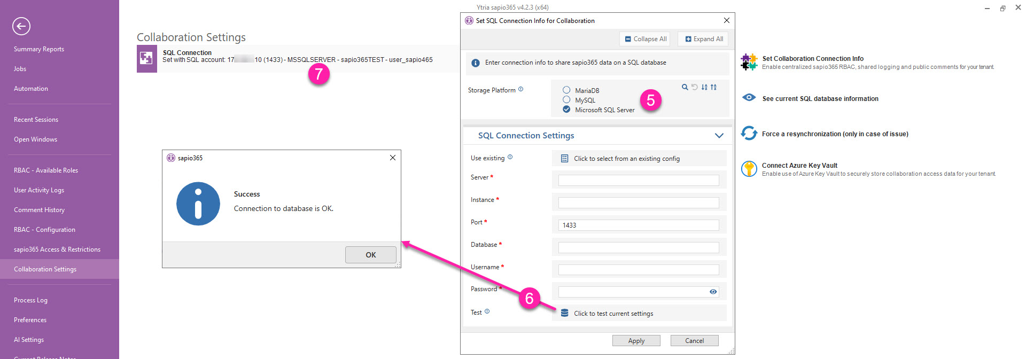Click the puzzle icon for Set Collaboration Connection Info

click(x=749, y=62)
